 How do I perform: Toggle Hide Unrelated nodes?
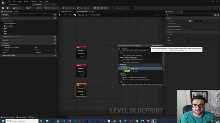[x=51, y=8]
